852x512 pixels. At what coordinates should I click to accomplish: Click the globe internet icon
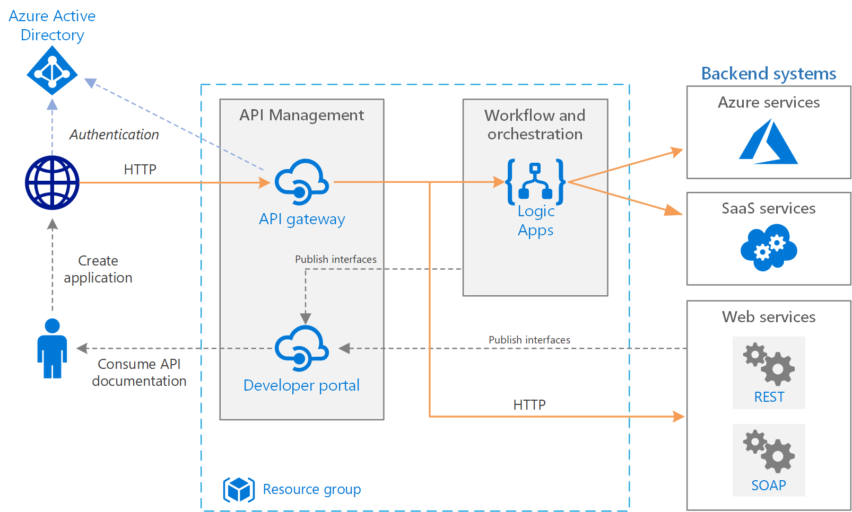point(51,182)
